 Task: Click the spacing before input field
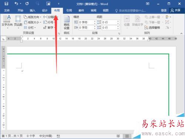pos(109,22)
